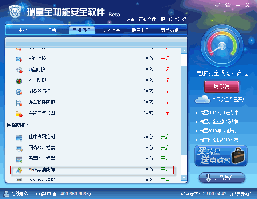Click the 办公软件防护 document icon
257x199 pixels.
19,103
